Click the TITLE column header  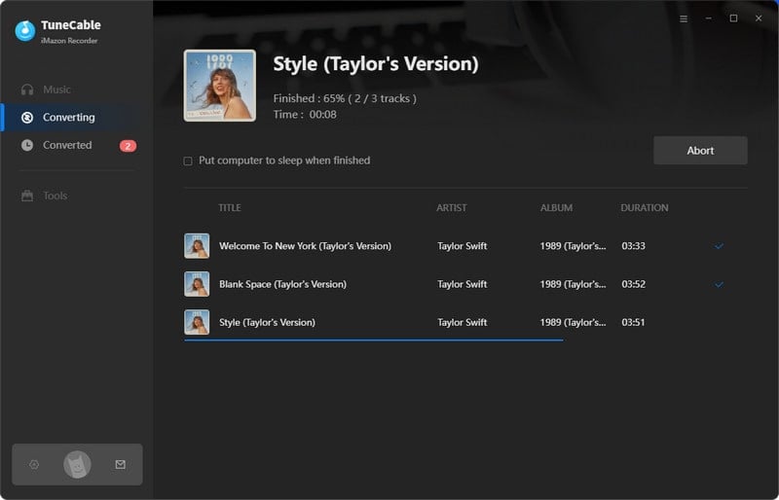230,208
